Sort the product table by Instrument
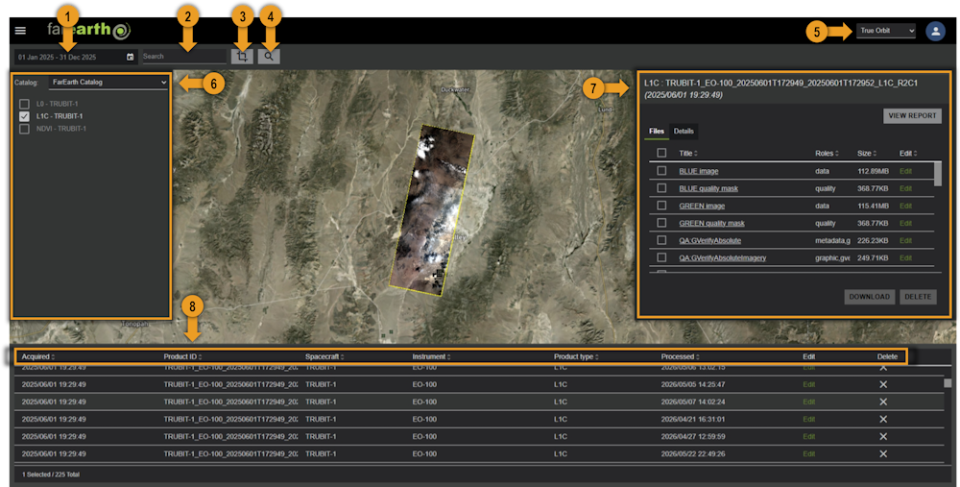 [x=431, y=356]
